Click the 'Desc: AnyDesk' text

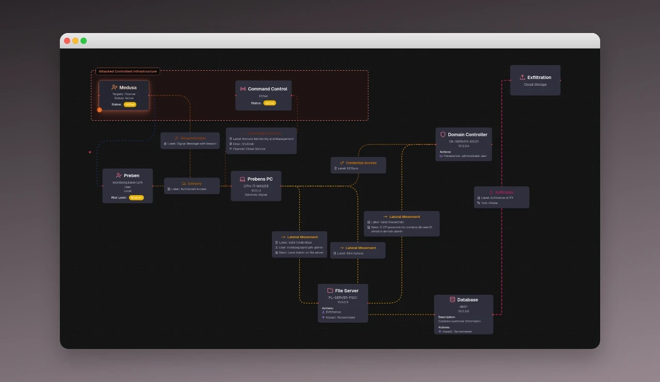(x=244, y=144)
